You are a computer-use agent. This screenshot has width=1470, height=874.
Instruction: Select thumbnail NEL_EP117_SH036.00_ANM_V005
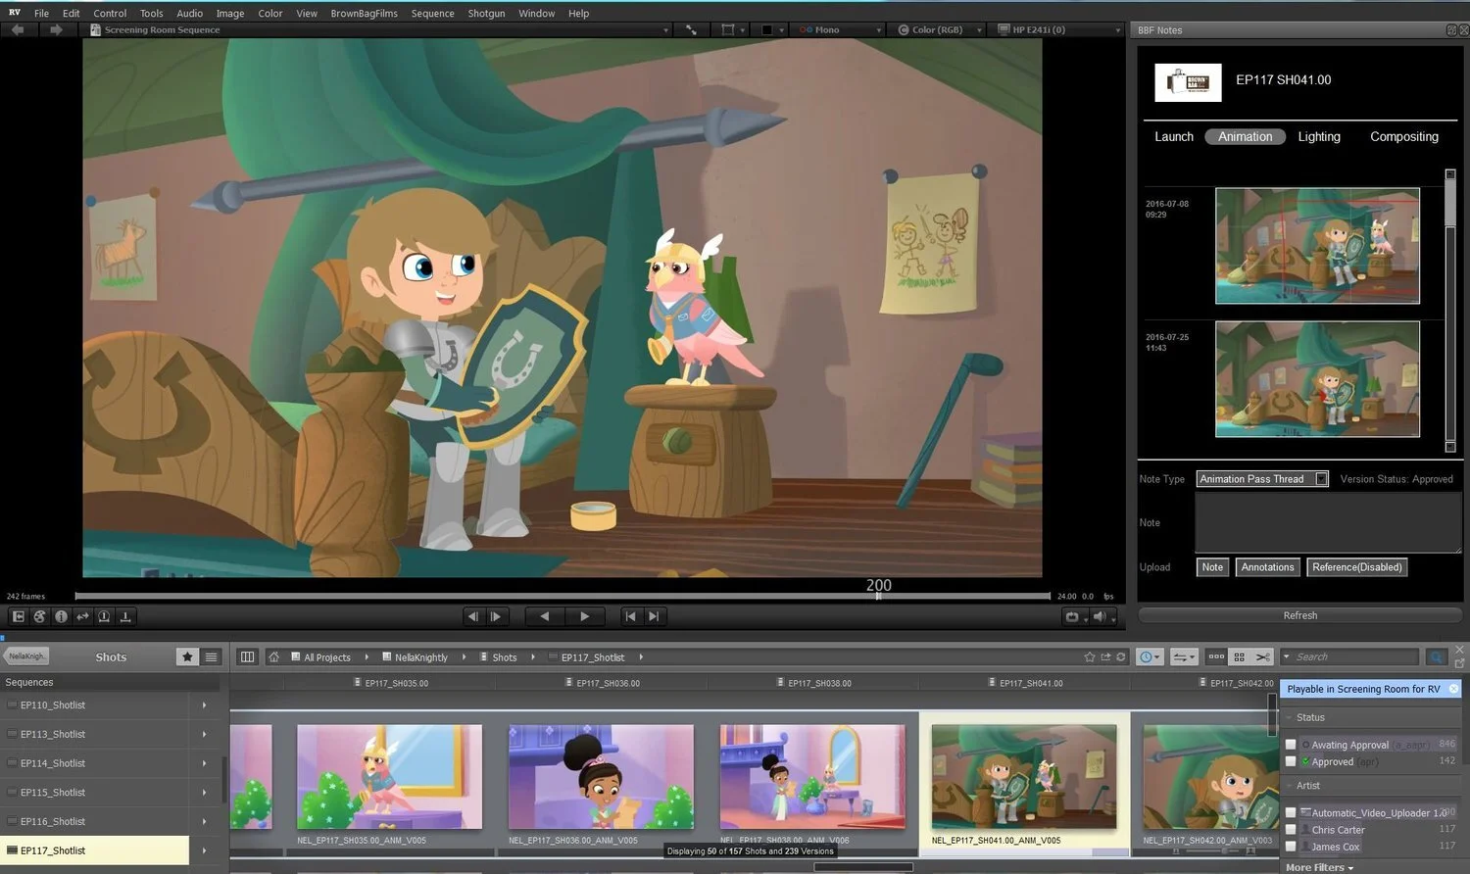click(601, 777)
